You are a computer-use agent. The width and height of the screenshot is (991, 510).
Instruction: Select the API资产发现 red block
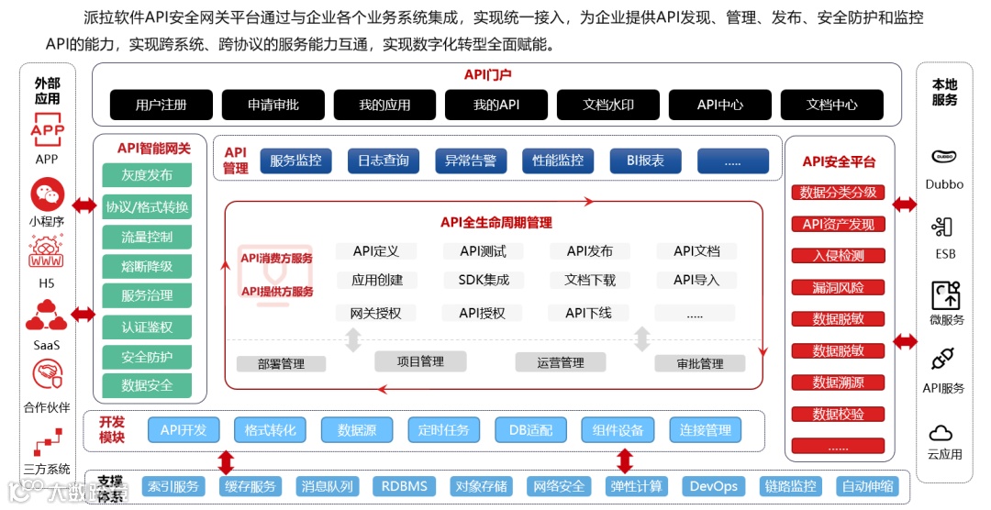(838, 224)
